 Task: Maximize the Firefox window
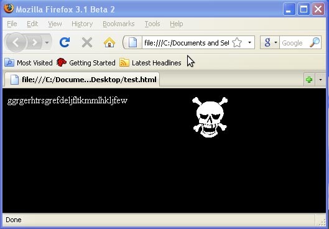304,9
